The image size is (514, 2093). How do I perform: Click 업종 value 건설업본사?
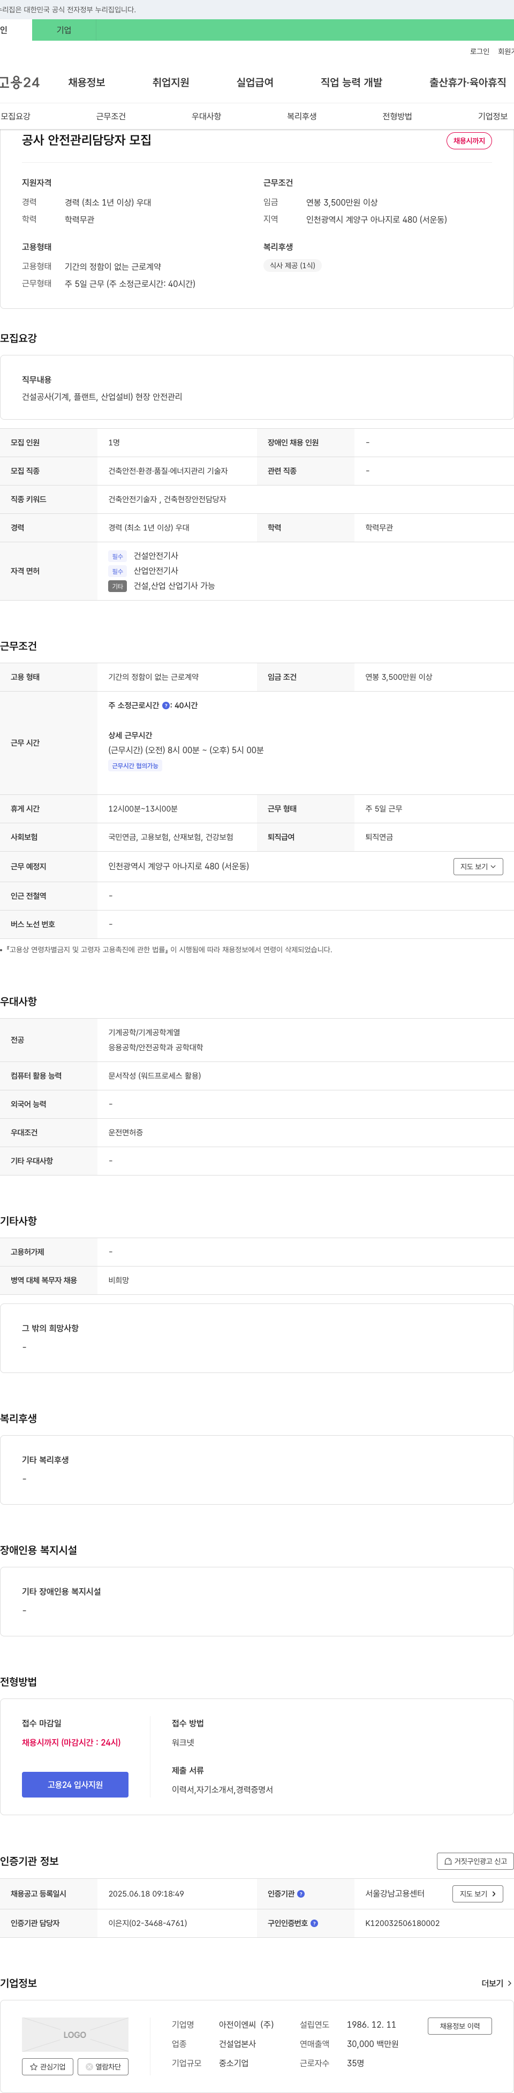tap(238, 2043)
